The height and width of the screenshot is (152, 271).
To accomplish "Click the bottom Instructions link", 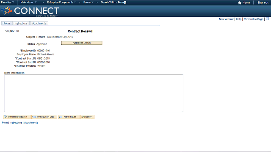I will click(16, 123).
